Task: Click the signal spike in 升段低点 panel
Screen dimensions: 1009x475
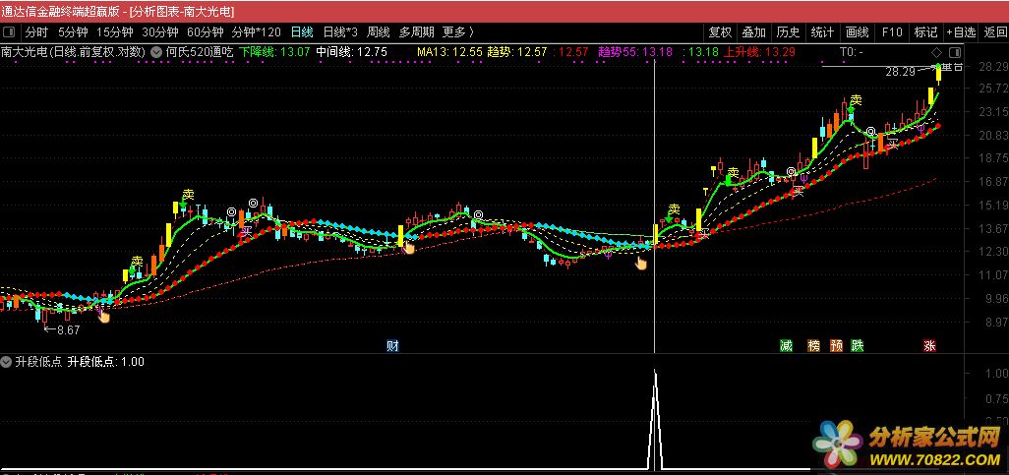Action: pyautogui.click(x=655, y=413)
